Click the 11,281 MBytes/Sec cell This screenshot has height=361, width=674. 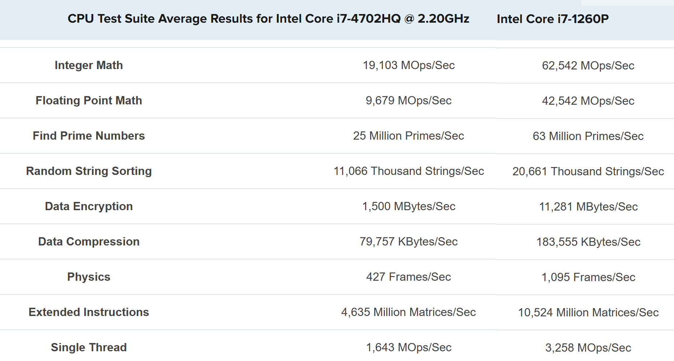588,207
